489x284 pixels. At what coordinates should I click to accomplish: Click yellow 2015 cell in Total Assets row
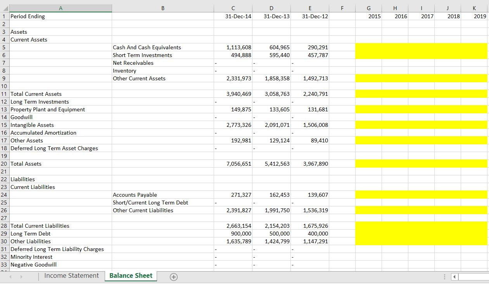click(x=368, y=164)
